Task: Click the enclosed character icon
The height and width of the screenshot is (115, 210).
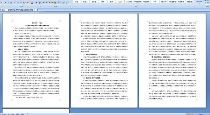Action: pos(39,3)
